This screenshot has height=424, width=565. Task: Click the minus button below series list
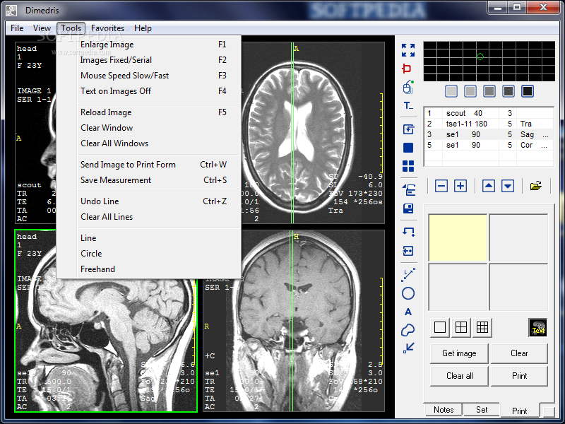(441, 186)
